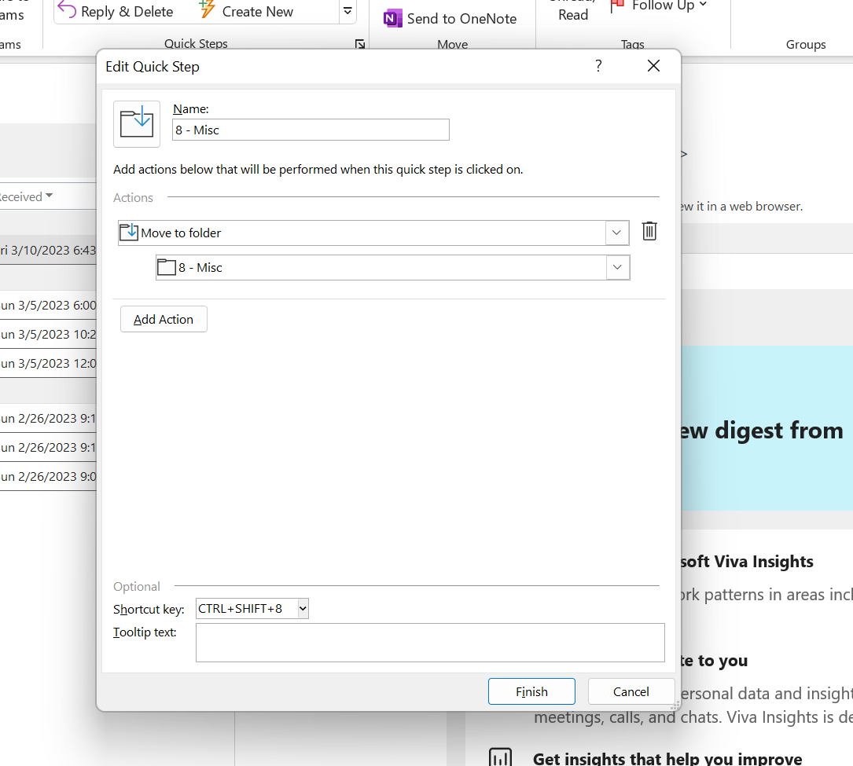This screenshot has height=766, width=853.
Task: Delete the Move to folder action
Action: 649,232
